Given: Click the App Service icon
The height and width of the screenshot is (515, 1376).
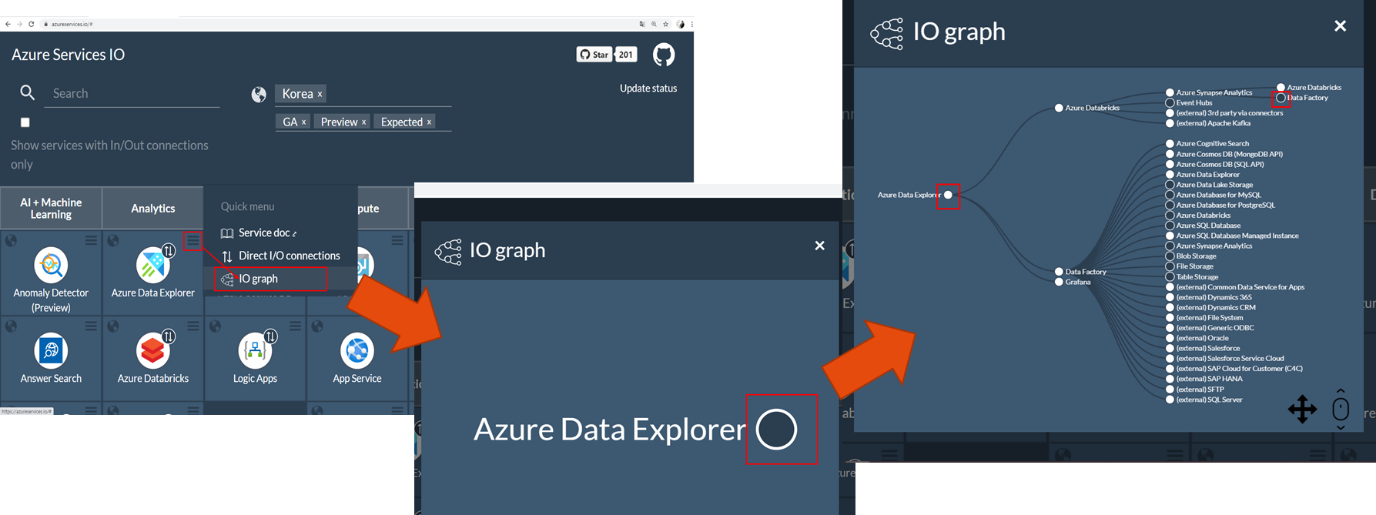Looking at the screenshot, I should point(357,351).
